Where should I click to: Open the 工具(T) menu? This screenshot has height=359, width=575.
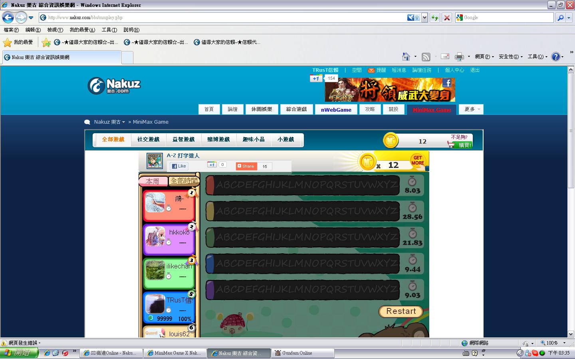109,30
